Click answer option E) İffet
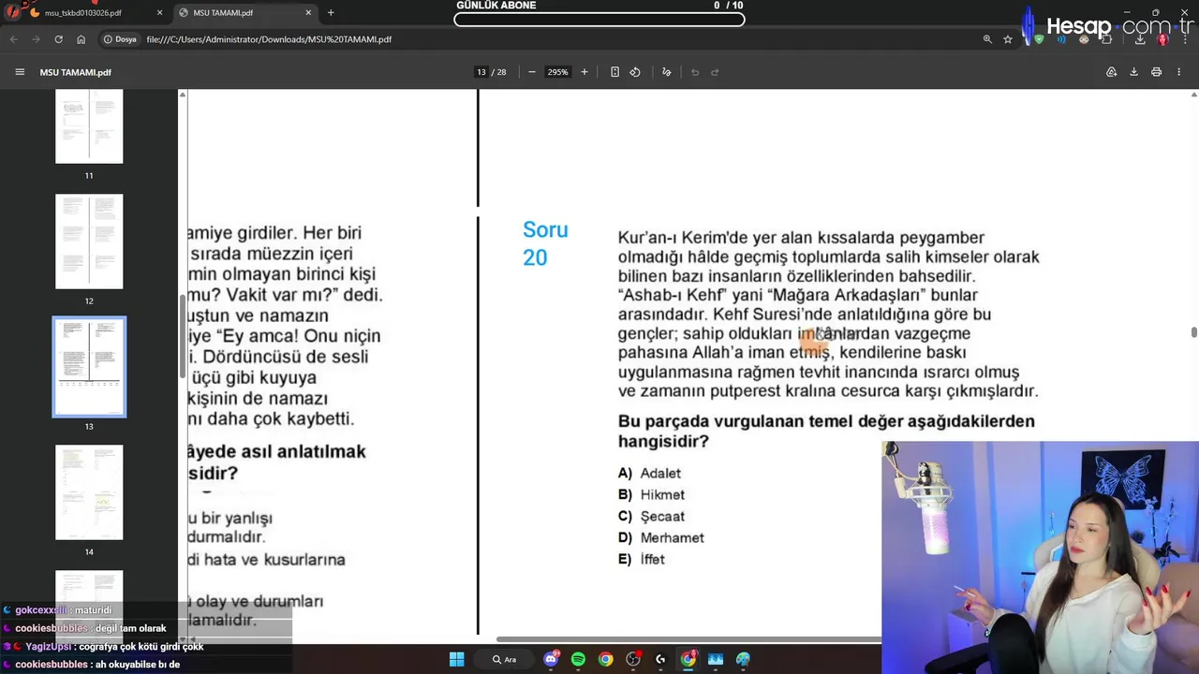 (641, 560)
